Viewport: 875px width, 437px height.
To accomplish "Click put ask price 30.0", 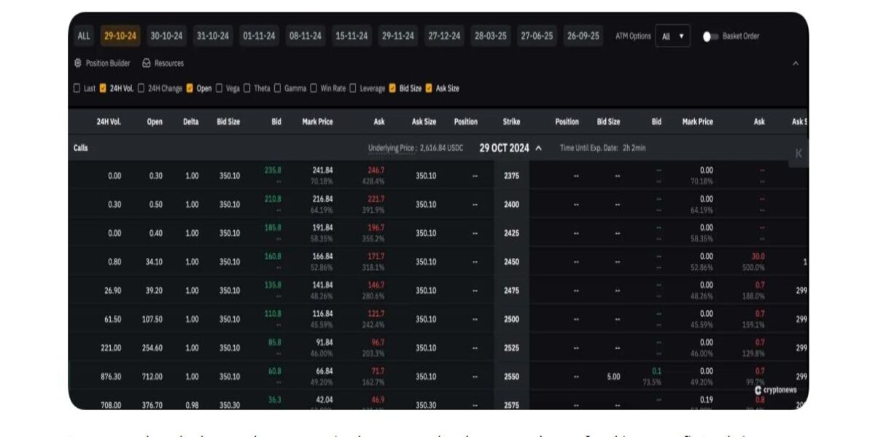I will click(x=758, y=256).
